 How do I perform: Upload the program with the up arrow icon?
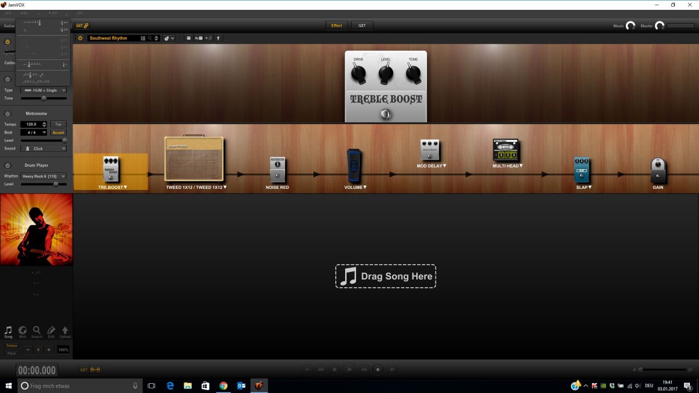click(218, 38)
